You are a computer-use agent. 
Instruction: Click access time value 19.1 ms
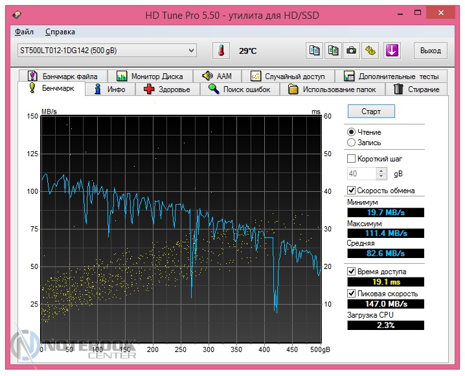tap(385, 282)
